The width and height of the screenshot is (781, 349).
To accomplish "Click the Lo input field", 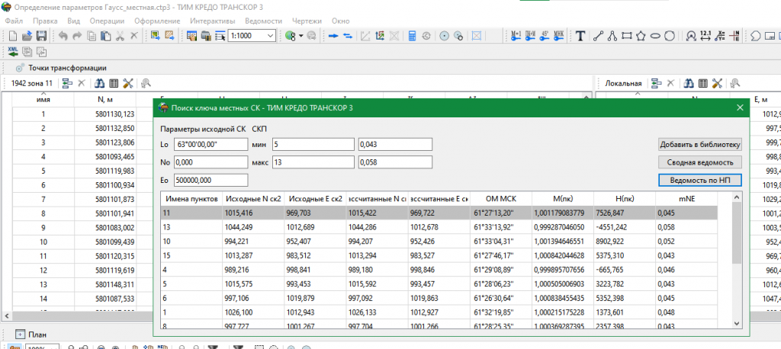I will [x=210, y=144].
